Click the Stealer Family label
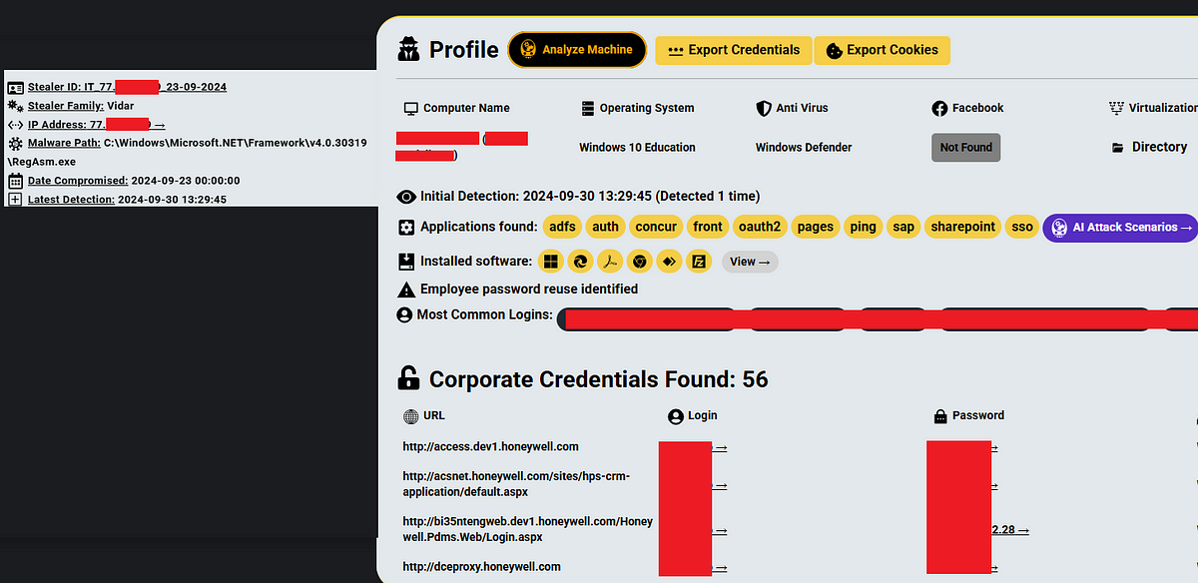 click(66, 106)
